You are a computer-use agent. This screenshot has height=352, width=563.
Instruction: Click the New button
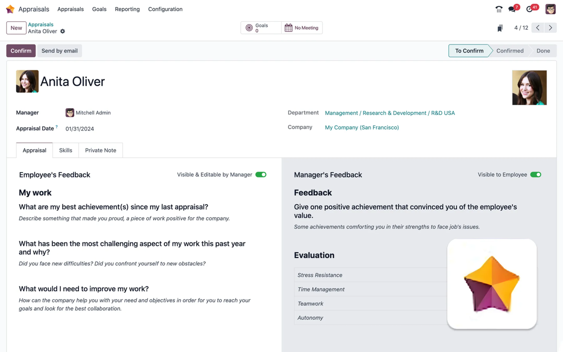coord(16,28)
